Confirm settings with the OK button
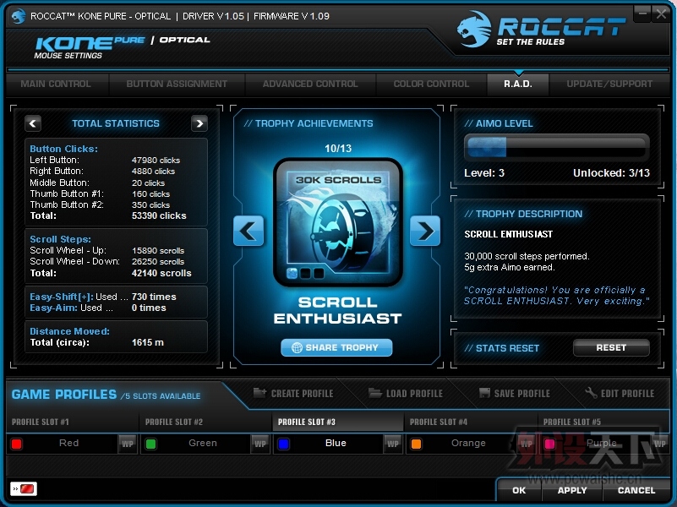 pos(519,490)
